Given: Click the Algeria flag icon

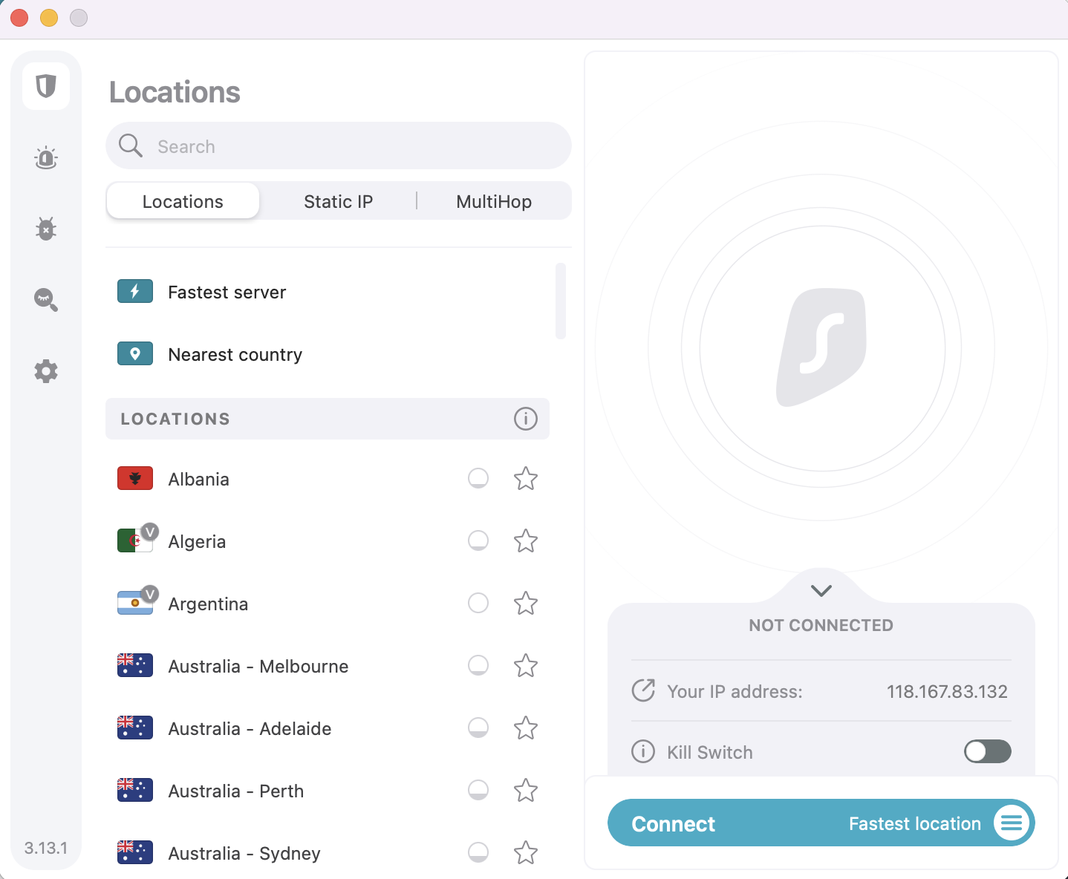Looking at the screenshot, I should (135, 541).
